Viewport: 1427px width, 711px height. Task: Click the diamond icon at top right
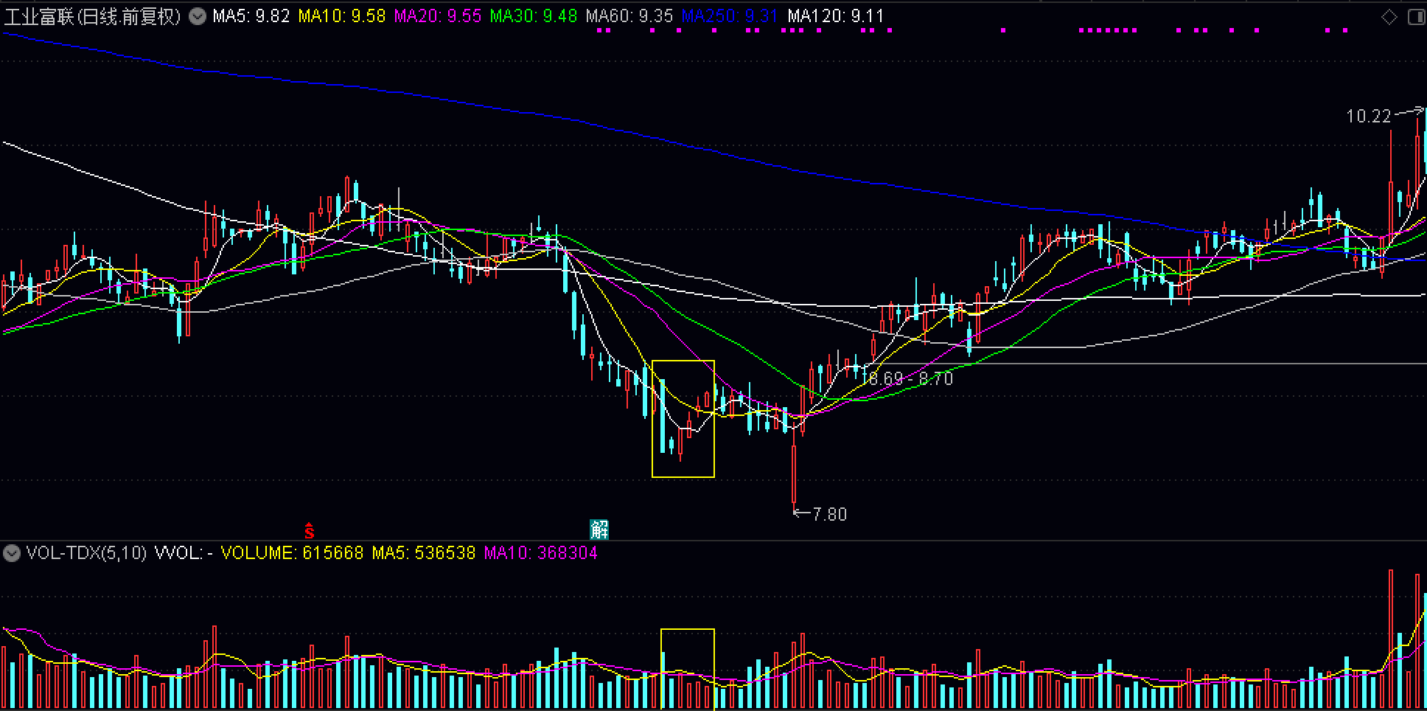(1389, 17)
